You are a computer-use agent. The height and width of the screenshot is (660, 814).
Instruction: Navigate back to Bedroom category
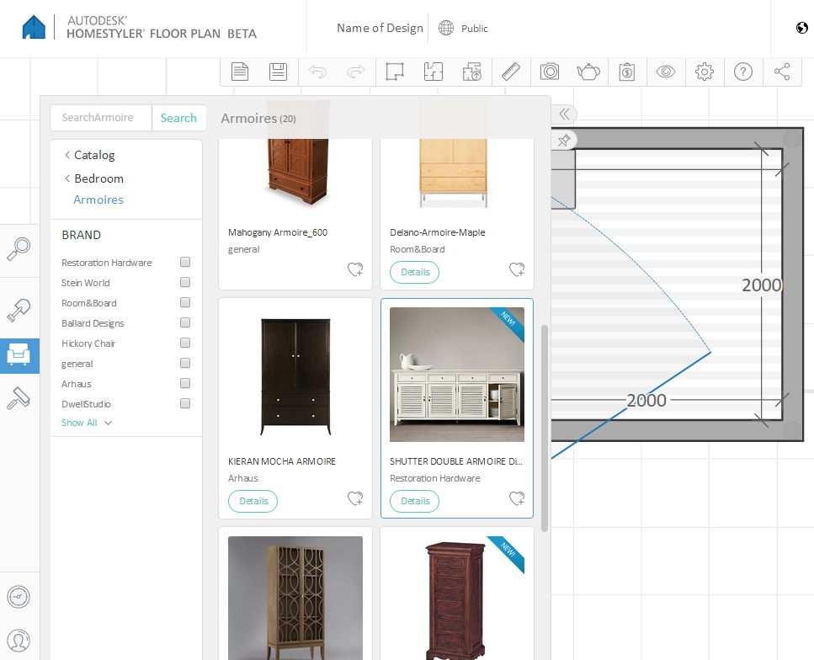pos(98,178)
